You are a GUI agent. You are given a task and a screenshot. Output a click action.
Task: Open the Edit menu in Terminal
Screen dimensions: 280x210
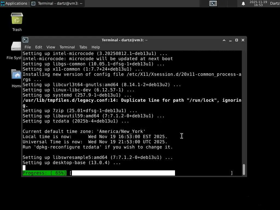point(39,47)
